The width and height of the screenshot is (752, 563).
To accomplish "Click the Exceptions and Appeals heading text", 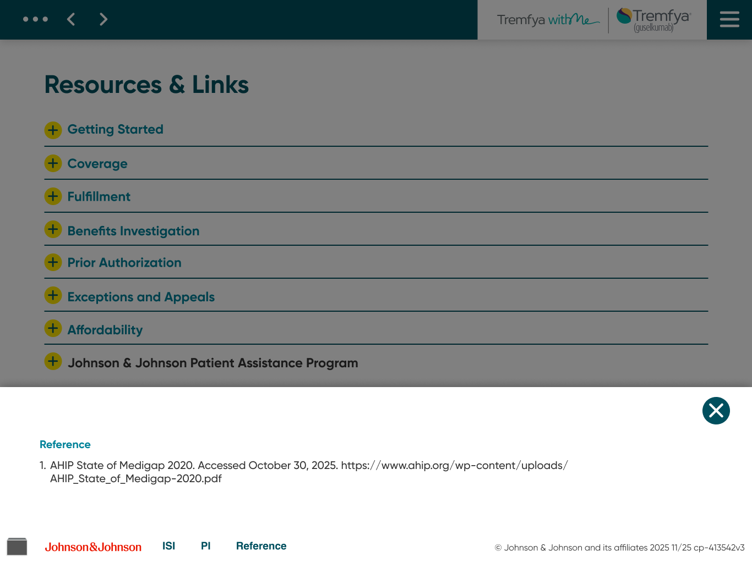I will [141, 297].
